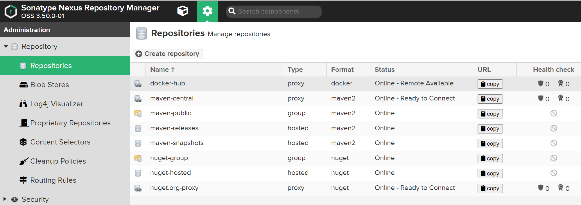Copy URL of nuget-group repository

pos(490,158)
